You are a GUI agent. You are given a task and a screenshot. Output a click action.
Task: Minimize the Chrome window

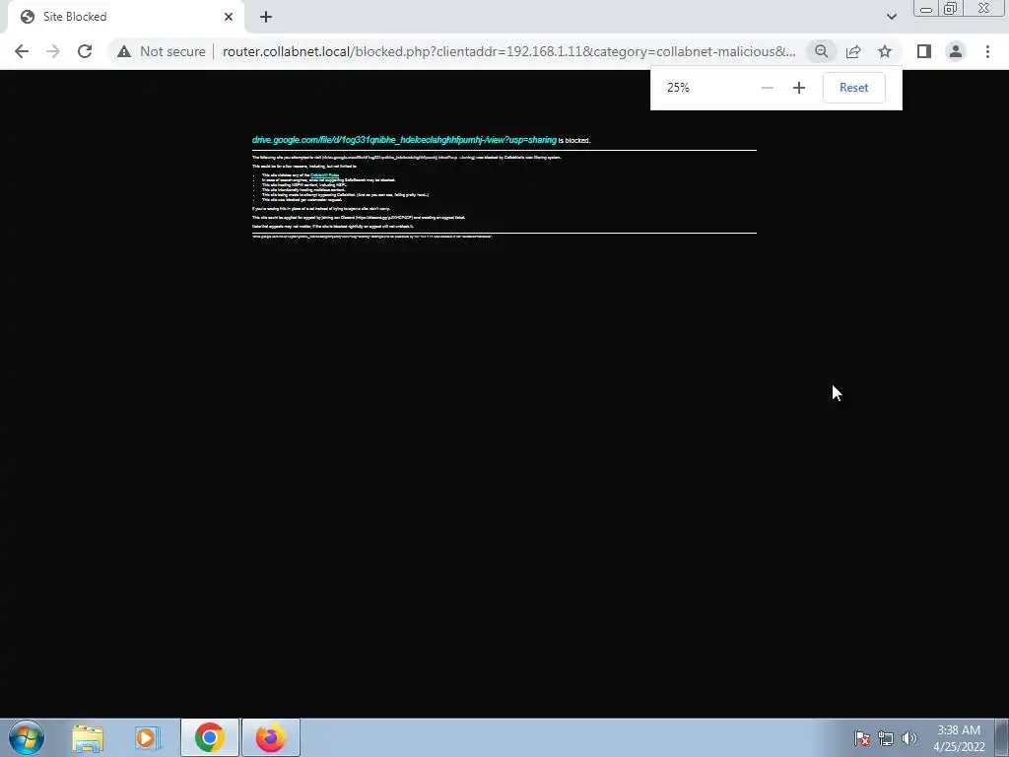(926, 9)
